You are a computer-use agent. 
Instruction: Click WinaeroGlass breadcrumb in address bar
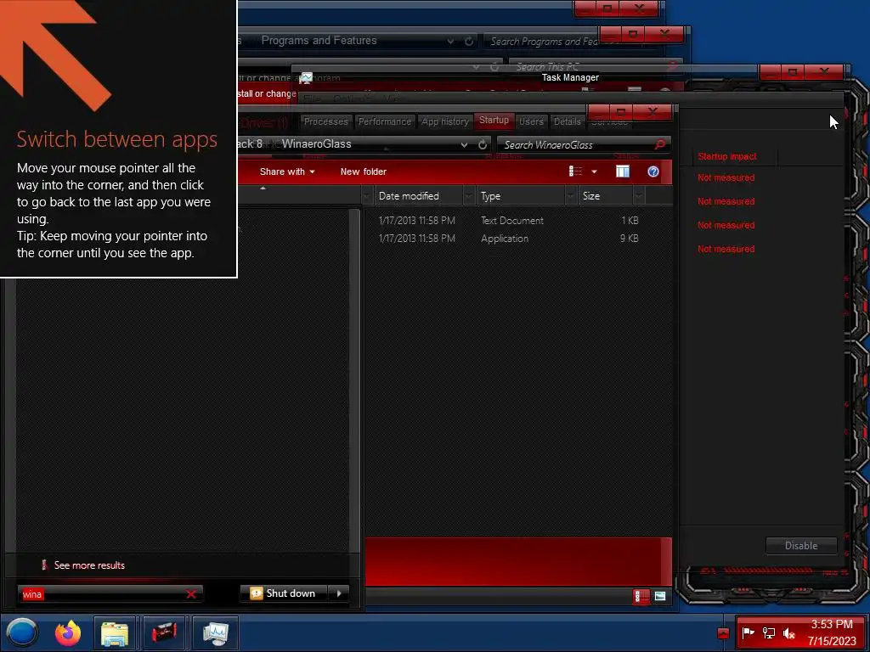click(316, 144)
